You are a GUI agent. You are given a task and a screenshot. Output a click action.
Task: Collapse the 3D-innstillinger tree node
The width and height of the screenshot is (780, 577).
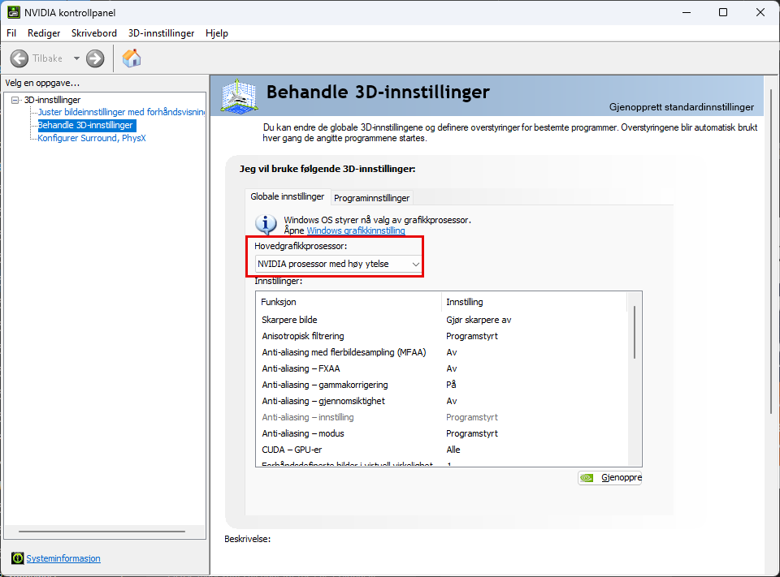point(15,100)
